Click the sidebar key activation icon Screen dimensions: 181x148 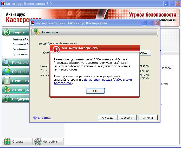[7, 90]
